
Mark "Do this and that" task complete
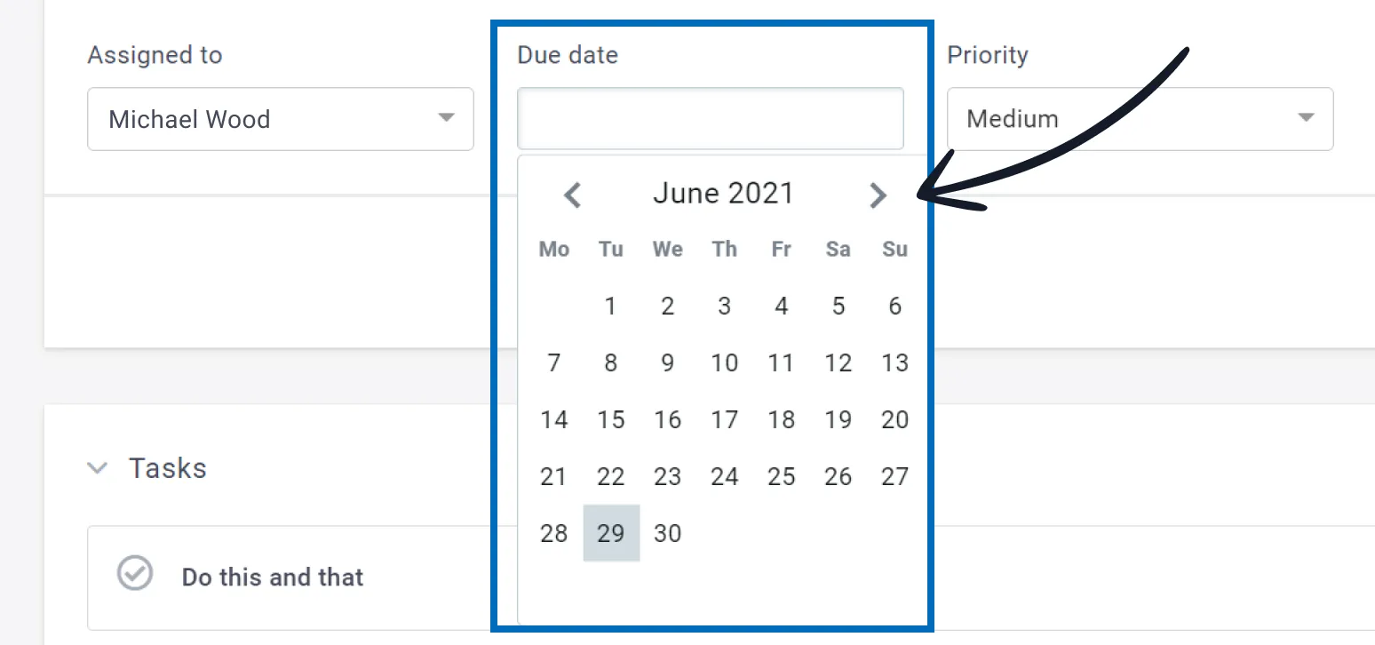pyautogui.click(x=135, y=573)
